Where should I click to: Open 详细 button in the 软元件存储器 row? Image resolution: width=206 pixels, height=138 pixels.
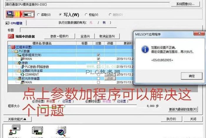point(110,78)
